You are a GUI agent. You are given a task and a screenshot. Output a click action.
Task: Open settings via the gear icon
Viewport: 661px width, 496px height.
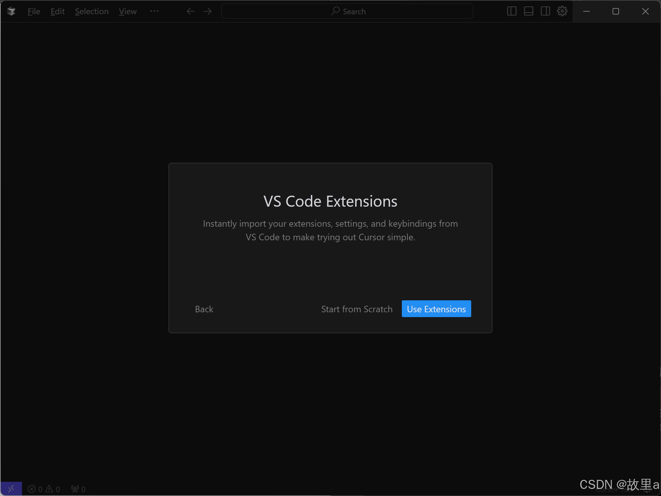point(562,11)
